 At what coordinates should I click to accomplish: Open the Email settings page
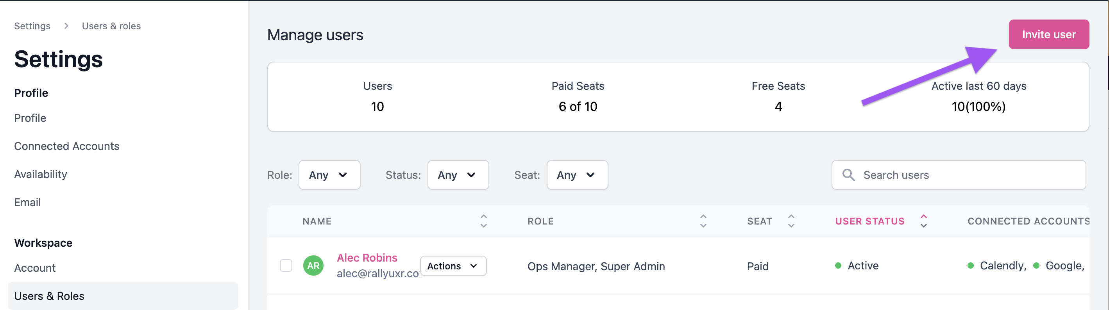pos(28,202)
